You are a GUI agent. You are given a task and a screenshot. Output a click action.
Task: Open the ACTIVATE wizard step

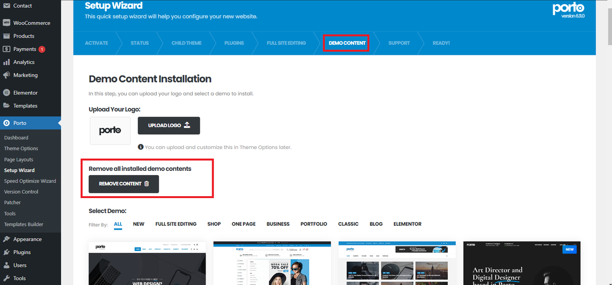(97, 43)
